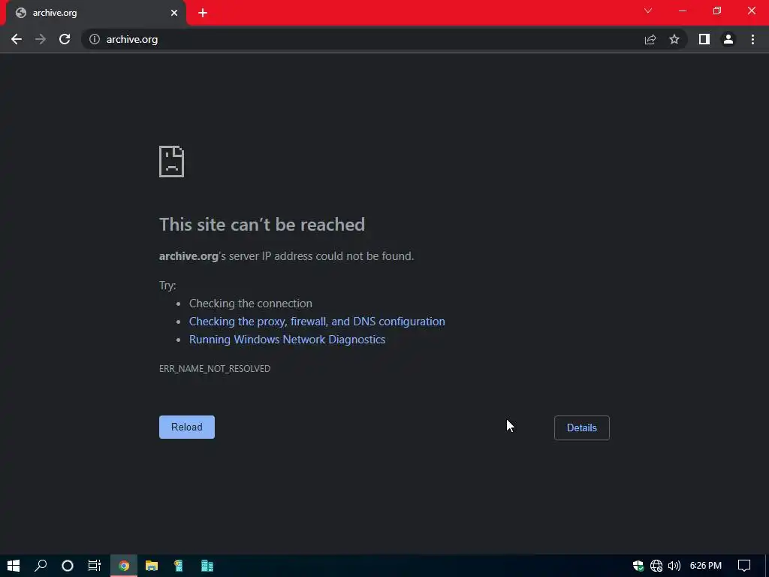Open Chrome's three-dot menu
The height and width of the screenshot is (577, 769).
pyautogui.click(x=752, y=39)
